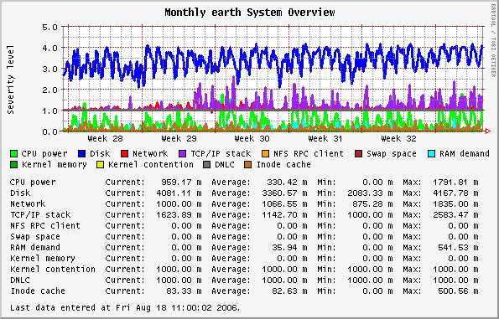Click the CPU power max 1791.81 m
Image resolution: width=499 pixels, height=319 pixels.
point(455,183)
